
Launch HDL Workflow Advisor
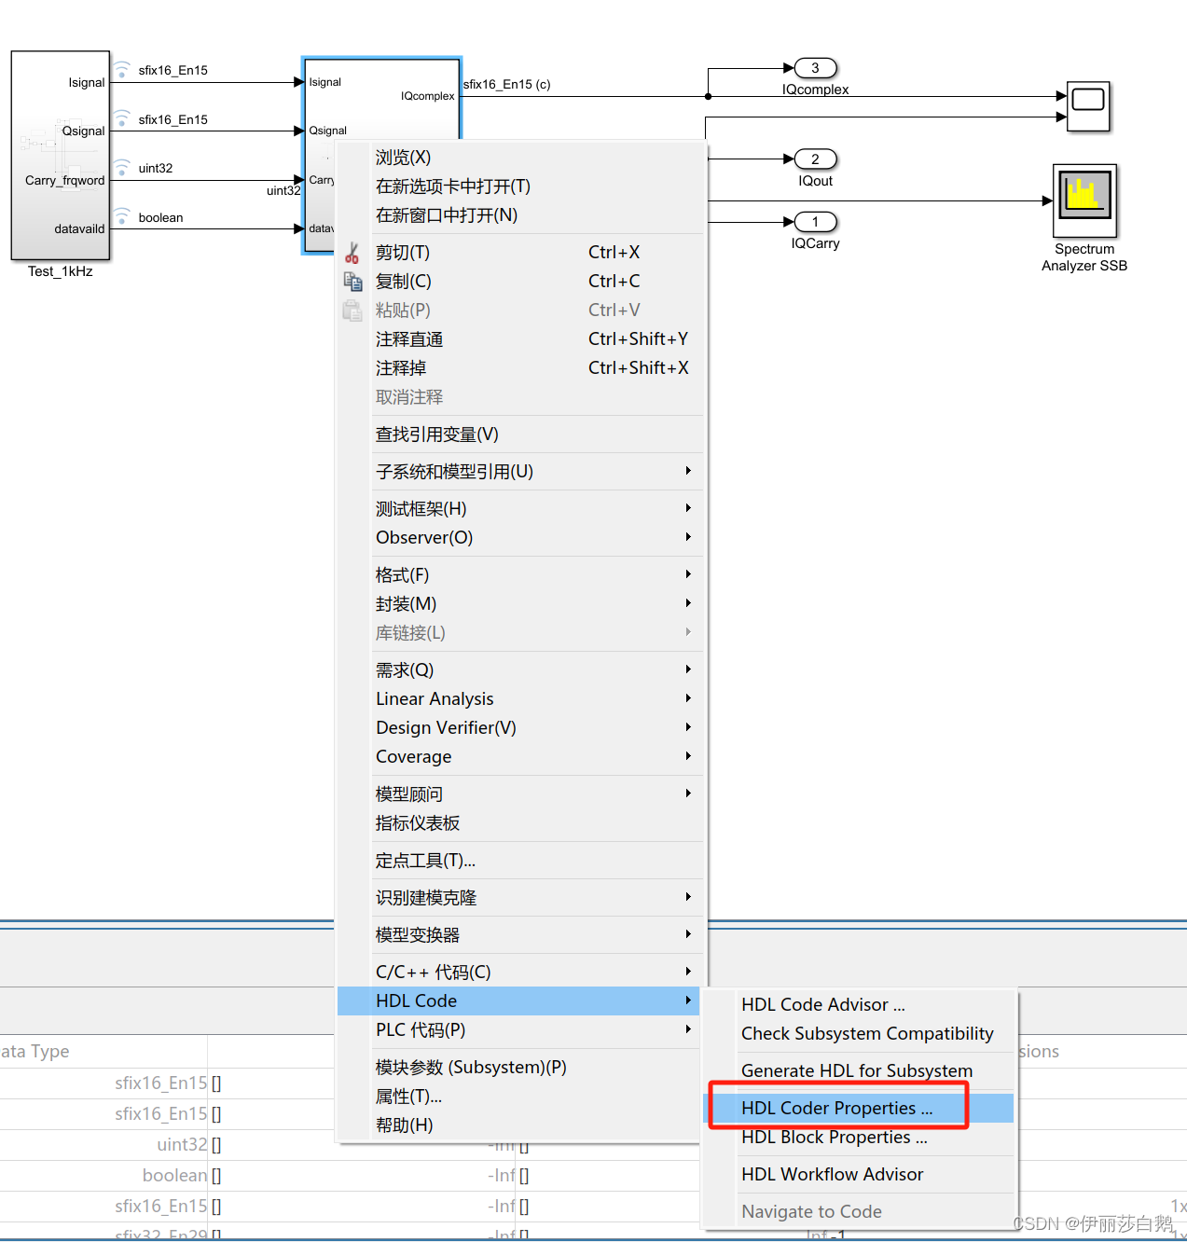coord(832,1174)
